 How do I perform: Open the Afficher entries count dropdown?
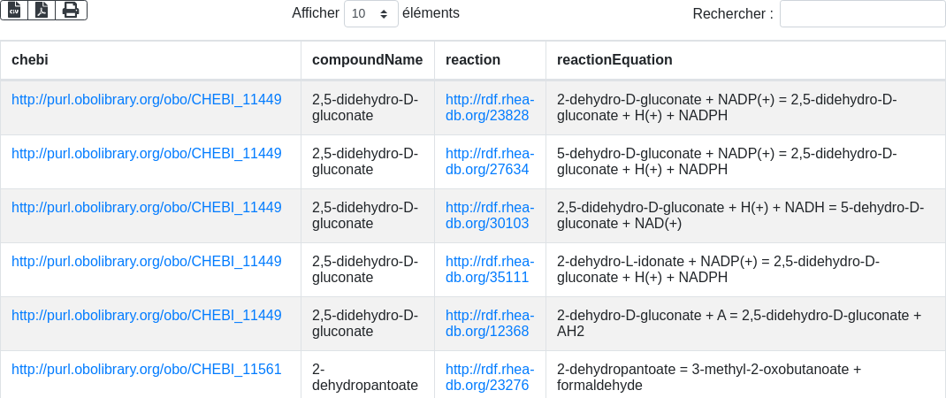pyautogui.click(x=370, y=14)
